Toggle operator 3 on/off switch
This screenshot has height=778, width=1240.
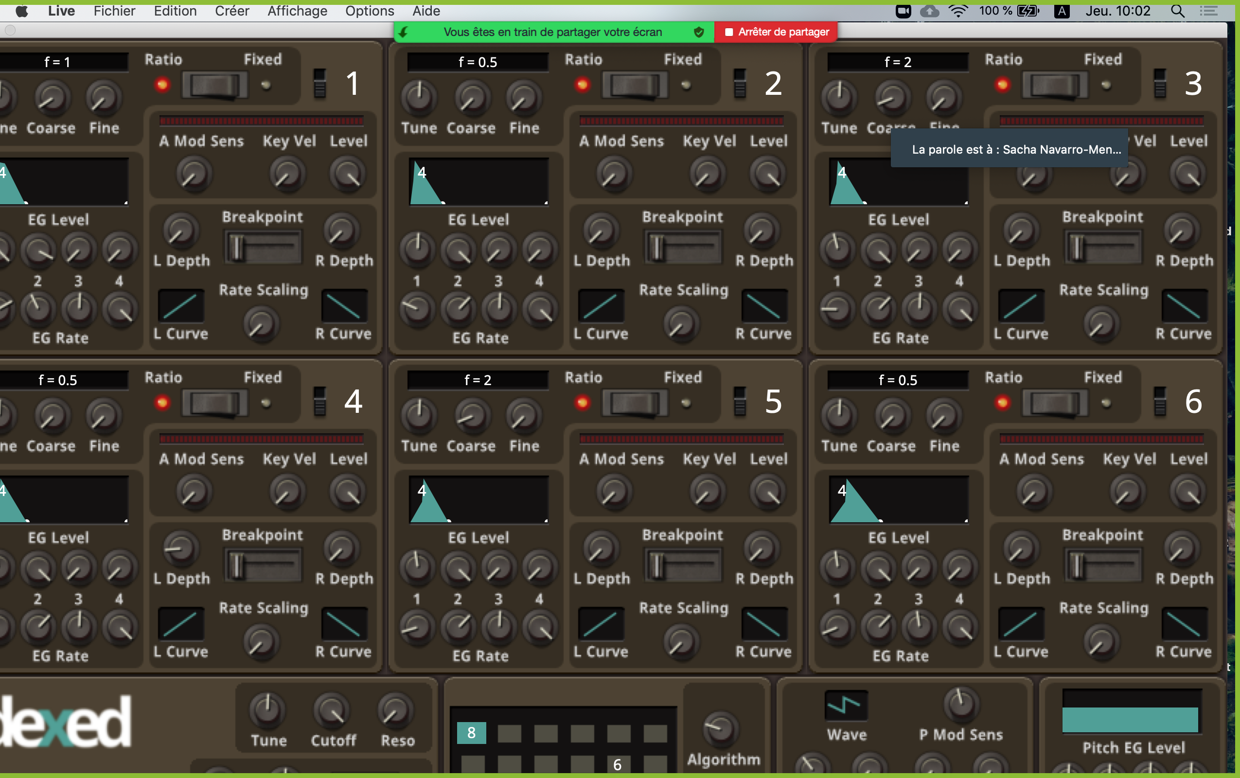1160,83
